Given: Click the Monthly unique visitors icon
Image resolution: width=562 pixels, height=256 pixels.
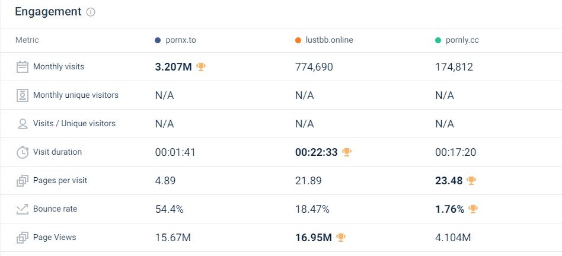Looking at the screenshot, I should click(x=22, y=95).
